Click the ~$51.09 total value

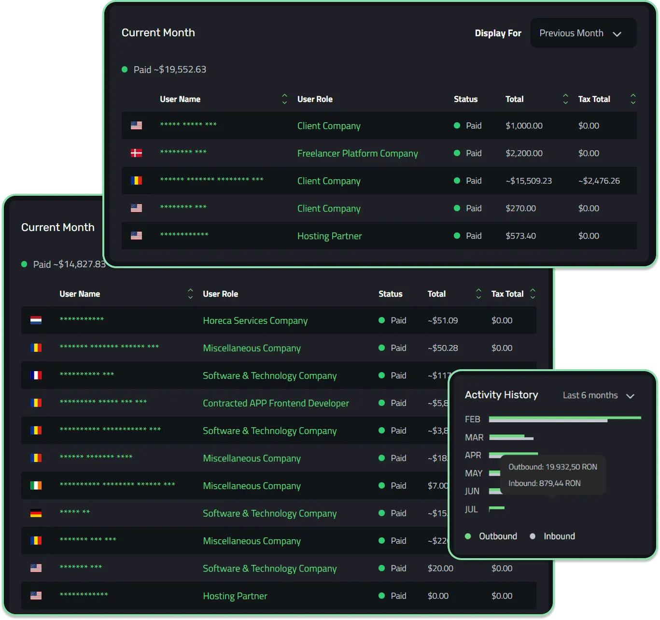pyautogui.click(x=443, y=320)
